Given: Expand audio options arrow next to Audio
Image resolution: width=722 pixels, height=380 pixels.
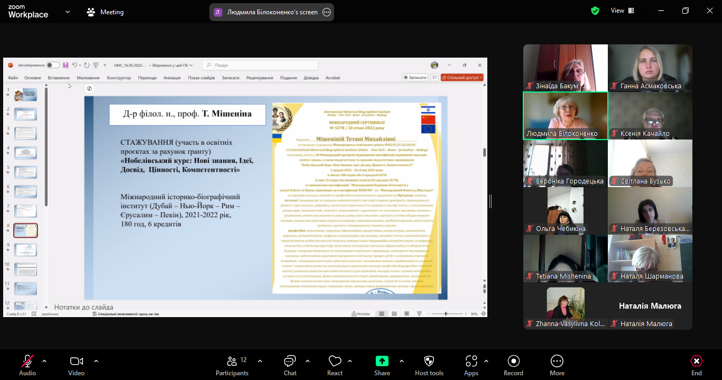Looking at the screenshot, I should coord(44,361).
